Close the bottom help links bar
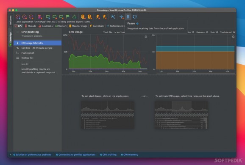245x165 pixels. (10, 155)
